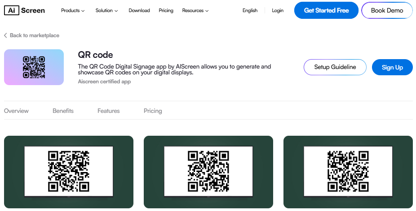Click the Login link
The height and width of the screenshot is (211, 416).
click(278, 11)
